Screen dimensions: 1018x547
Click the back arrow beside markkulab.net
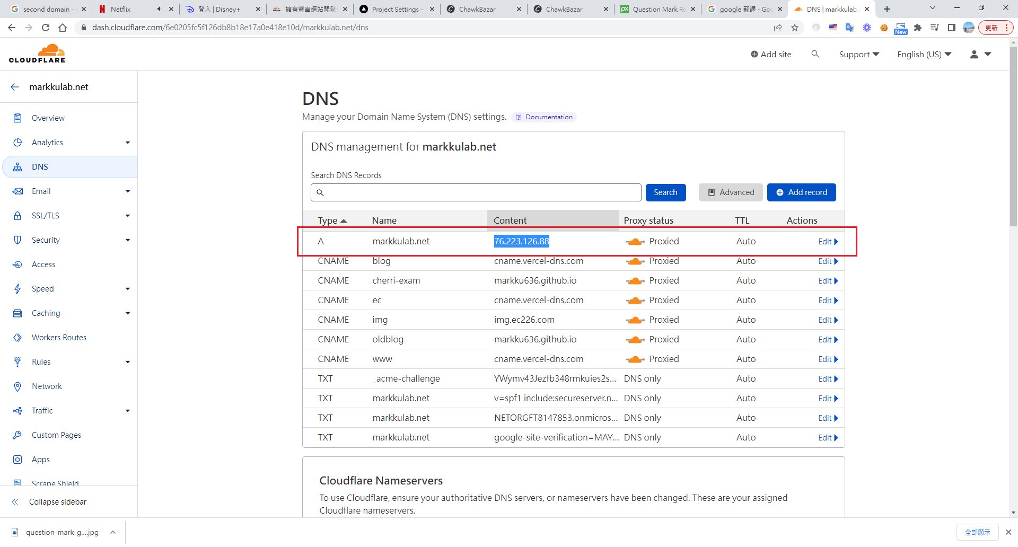pos(15,87)
